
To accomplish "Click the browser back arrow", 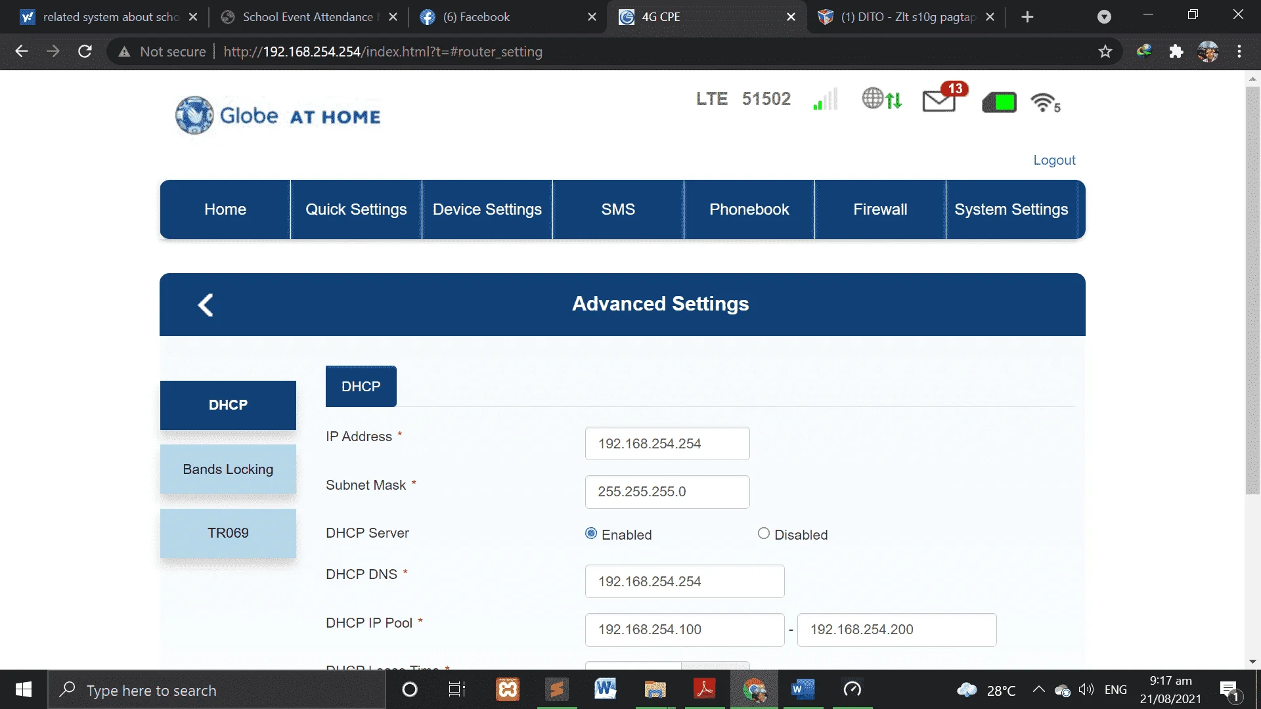I will click(22, 51).
